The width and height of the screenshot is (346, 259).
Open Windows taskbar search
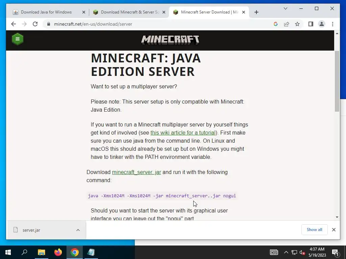24,252
